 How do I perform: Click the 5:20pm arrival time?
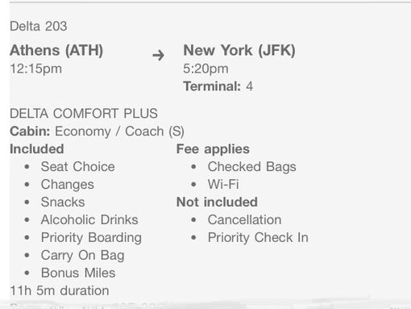[x=205, y=69]
